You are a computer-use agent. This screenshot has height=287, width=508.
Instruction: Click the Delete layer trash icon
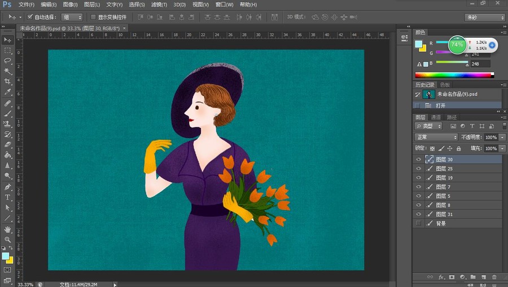494,277
